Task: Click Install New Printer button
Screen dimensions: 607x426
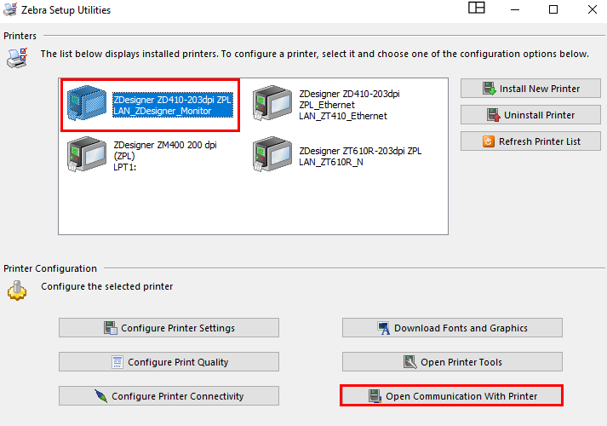Action: (x=530, y=89)
